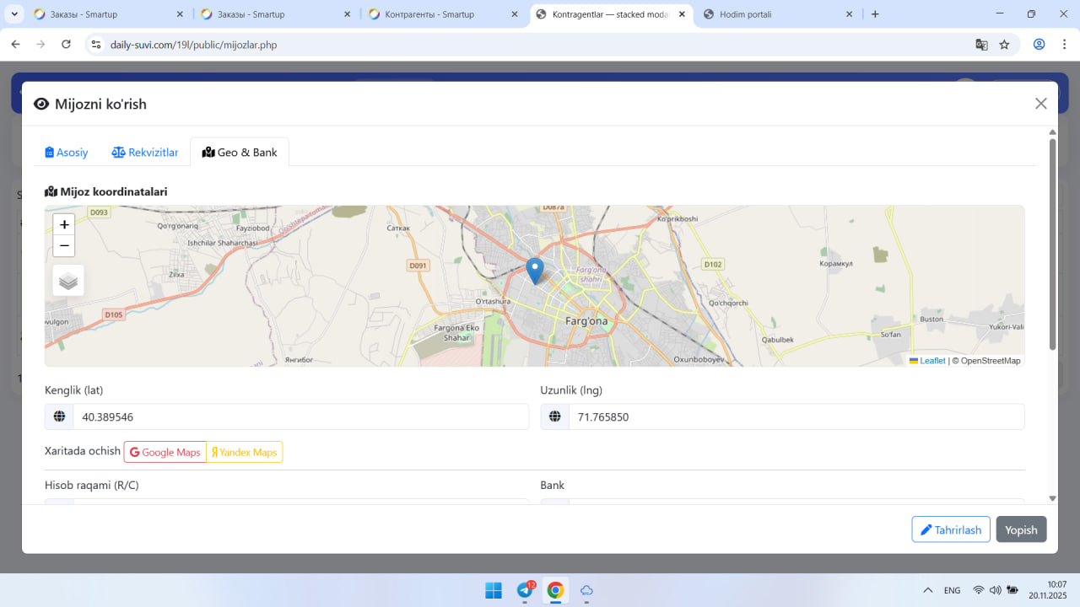Screen dimensions: 1080x607
Task: Click the Uzunlik longitude field
Action: 796,416
